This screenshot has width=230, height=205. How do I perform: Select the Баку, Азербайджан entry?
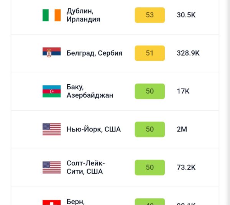pos(90,91)
